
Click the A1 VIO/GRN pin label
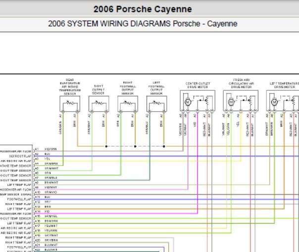click(x=46, y=149)
